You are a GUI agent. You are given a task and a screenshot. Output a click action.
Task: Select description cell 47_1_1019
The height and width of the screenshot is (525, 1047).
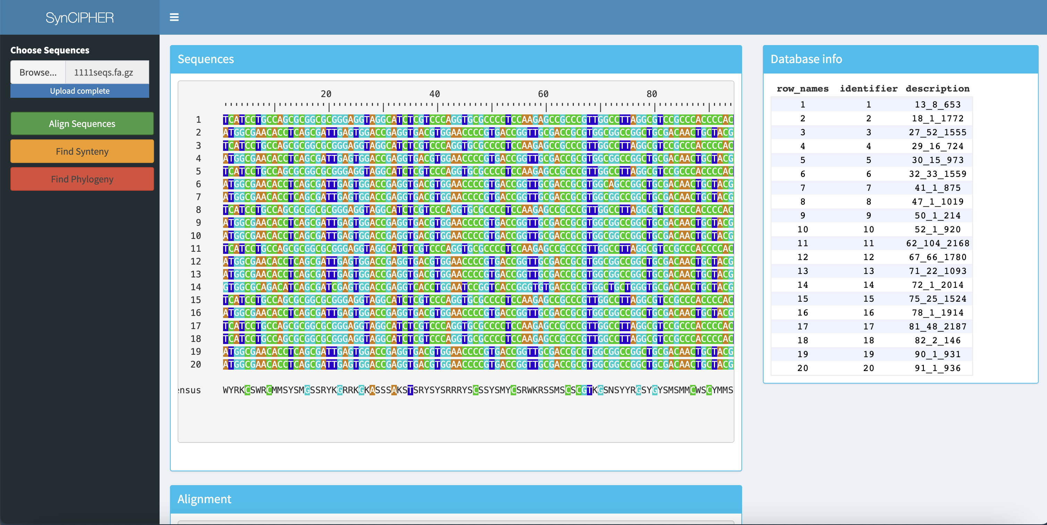pyautogui.click(x=937, y=201)
